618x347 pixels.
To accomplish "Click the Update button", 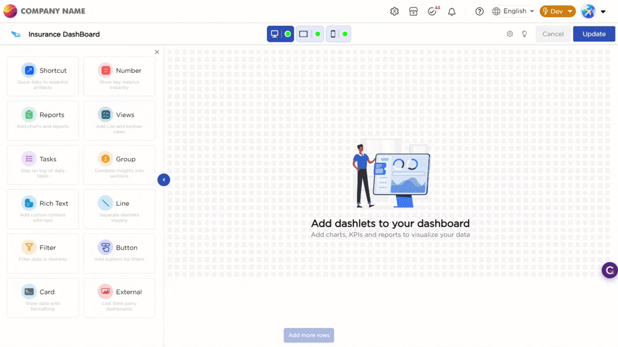I will point(594,34).
